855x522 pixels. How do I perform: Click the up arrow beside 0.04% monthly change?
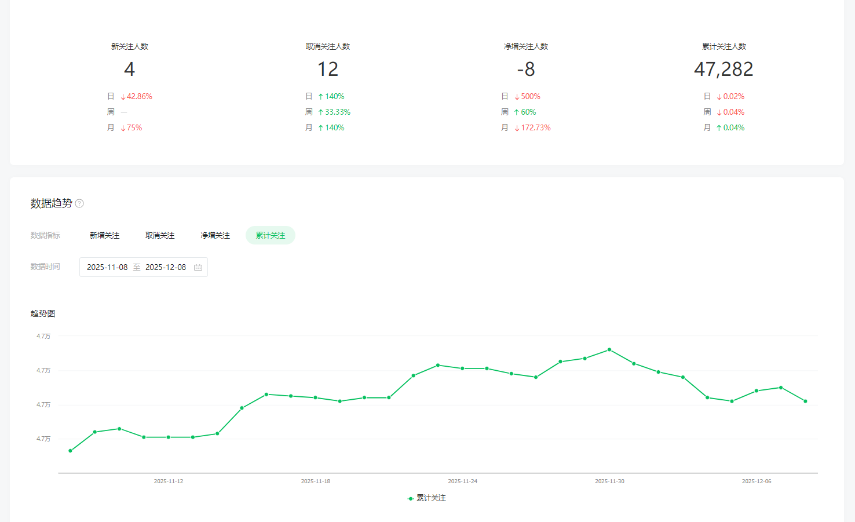[719, 128]
